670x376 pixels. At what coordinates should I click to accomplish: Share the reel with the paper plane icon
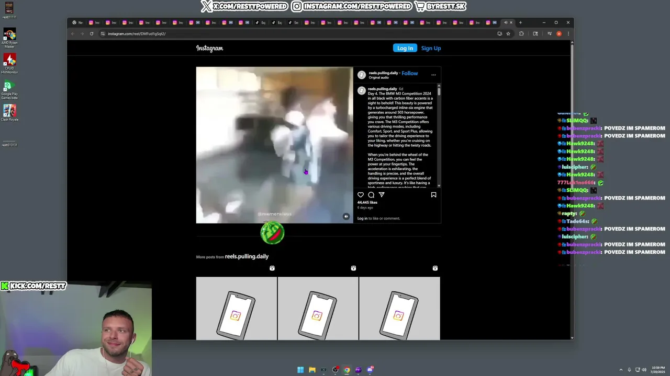pyautogui.click(x=382, y=195)
